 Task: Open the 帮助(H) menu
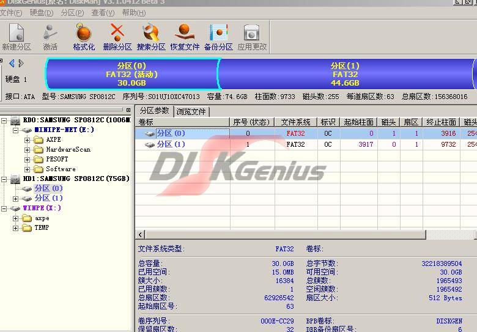[134, 13]
